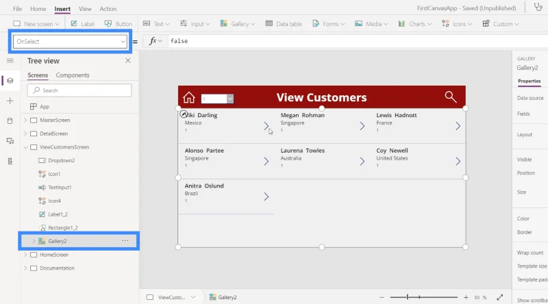This screenshot has width=548, height=304.
Task: Select the Screens tab
Action: (x=38, y=75)
